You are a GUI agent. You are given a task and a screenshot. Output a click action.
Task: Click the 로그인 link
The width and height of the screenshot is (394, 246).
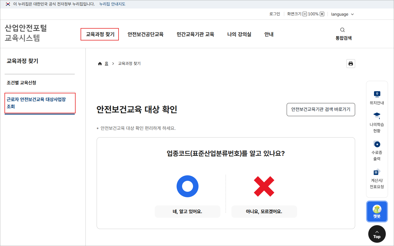(275, 14)
